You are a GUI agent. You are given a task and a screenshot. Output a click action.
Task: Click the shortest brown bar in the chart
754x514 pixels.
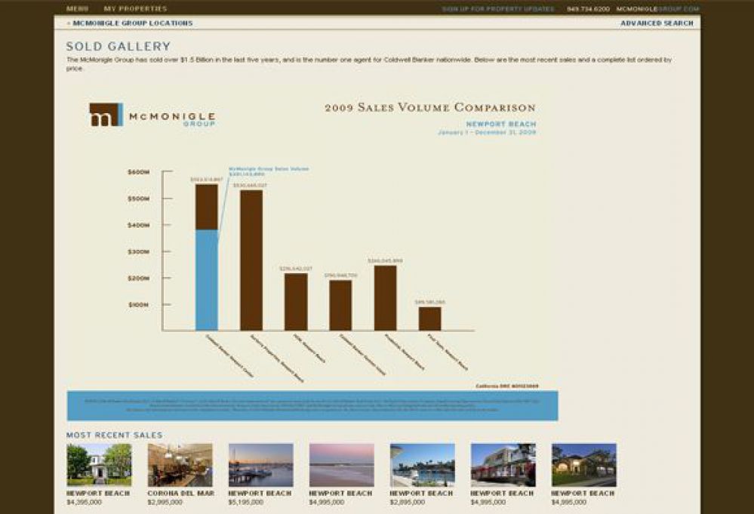(x=430, y=319)
